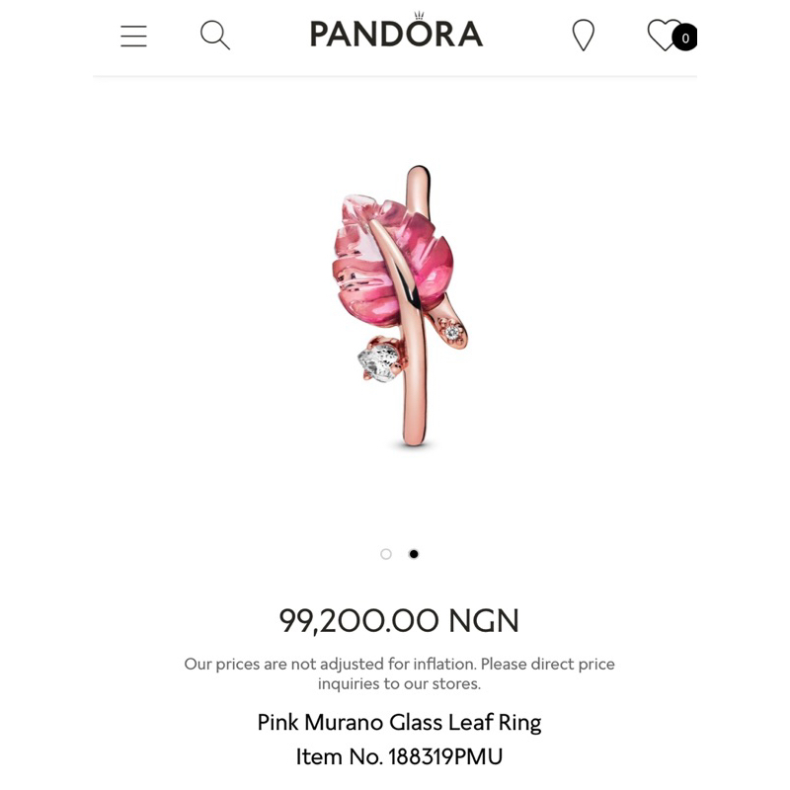The image size is (790, 790).
Task: Click the search magnifier icon
Action: (214, 36)
